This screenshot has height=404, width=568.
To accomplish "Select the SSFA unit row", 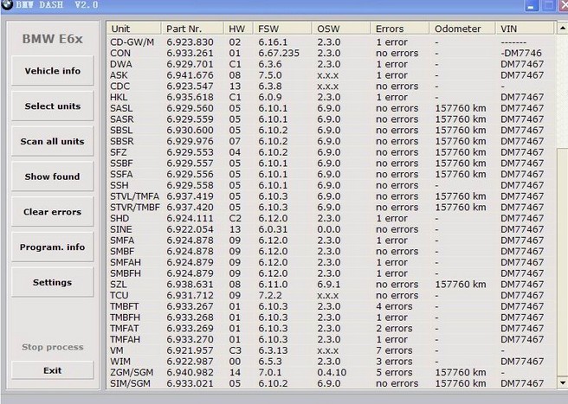I will (332, 174).
